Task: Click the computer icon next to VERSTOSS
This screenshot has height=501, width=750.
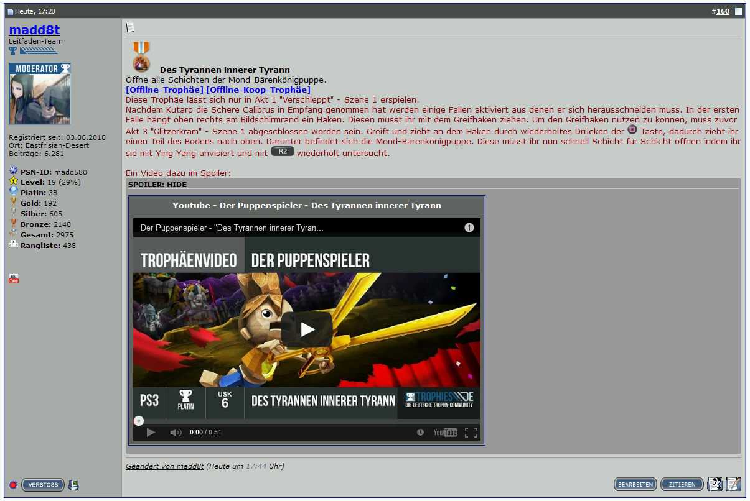Action: (73, 484)
